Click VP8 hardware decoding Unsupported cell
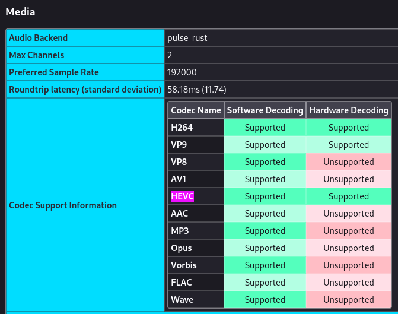Viewport: 398px width, 314px height. 349,162
